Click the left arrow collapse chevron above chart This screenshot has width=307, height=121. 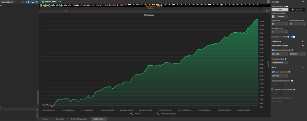coord(67,11)
